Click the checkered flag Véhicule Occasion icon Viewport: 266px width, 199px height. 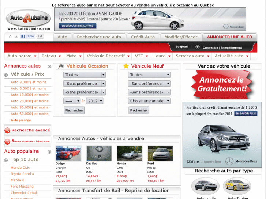click(x=61, y=66)
